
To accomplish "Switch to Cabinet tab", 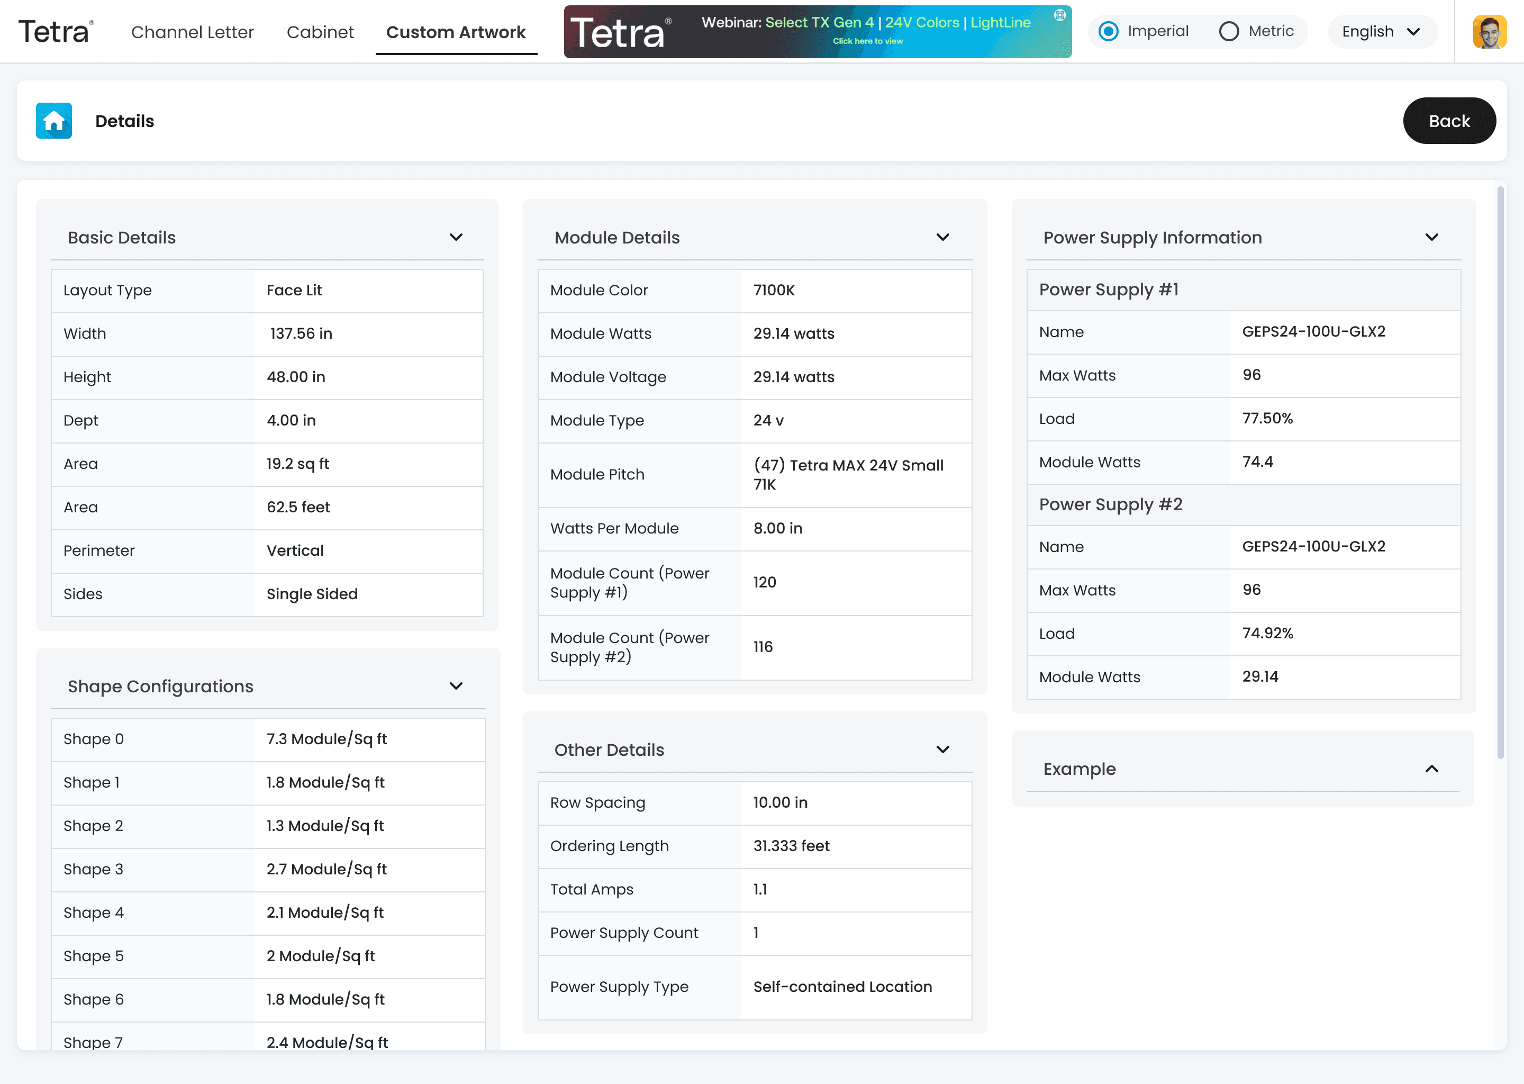I will [x=320, y=32].
